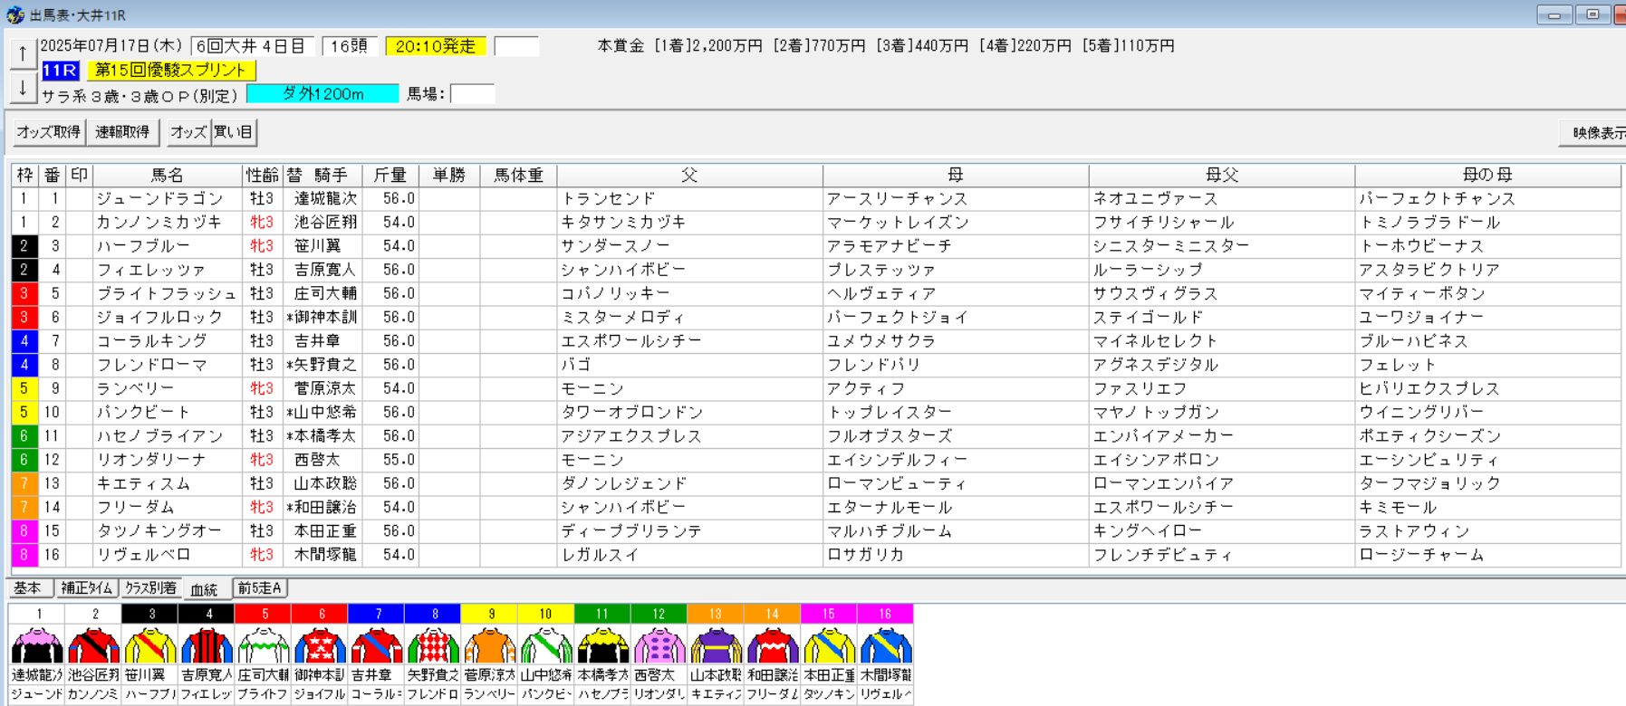1626x706 pixels.
Task: Click the オッズ取得 button
Action: [49, 132]
